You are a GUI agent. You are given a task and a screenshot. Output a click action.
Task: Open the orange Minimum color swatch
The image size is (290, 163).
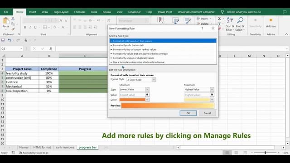click(134, 100)
